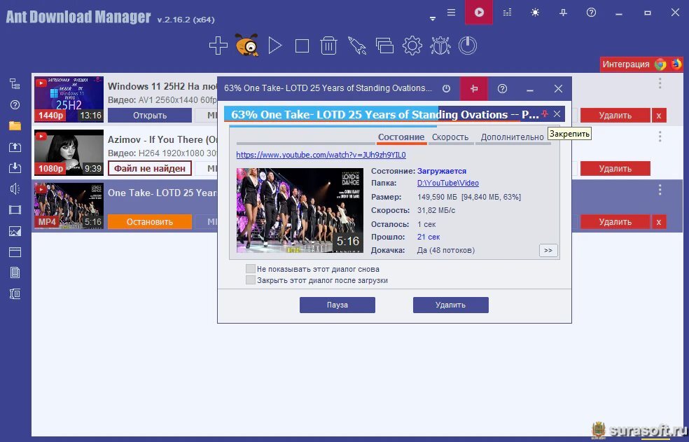The height and width of the screenshot is (442, 689).
Task: Switch to the Скорость tab
Action: click(450, 137)
